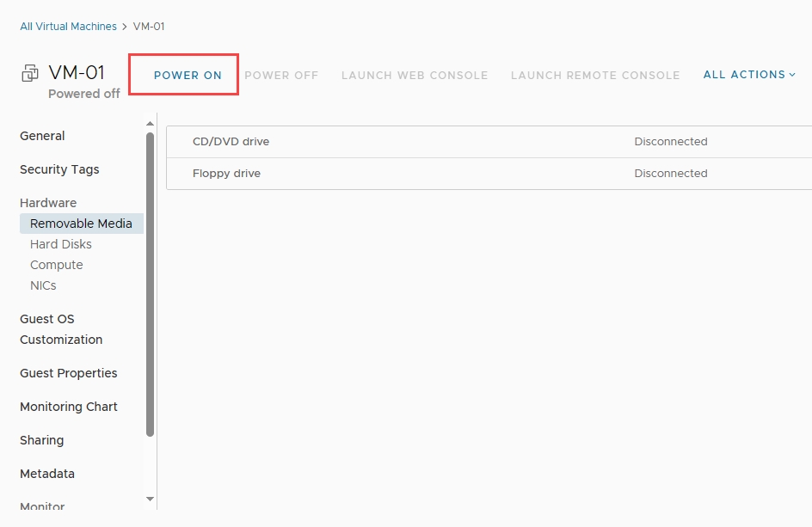Select Removable Media in sidebar
Viewport: 812px width, 527px height.
click(x=81, y=224)
